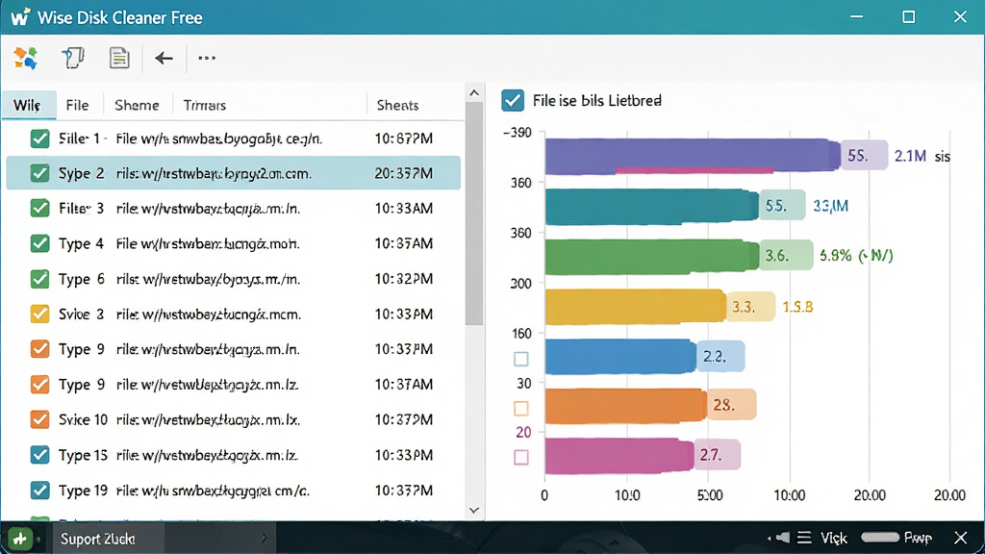Toggle yellow checkbox for Svice 3 row
985x554 pixels.
pyautogui.click(x=39, y=314)
